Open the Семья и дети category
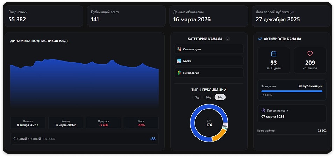This screenshot has height=157, width=335. [209, 49]
